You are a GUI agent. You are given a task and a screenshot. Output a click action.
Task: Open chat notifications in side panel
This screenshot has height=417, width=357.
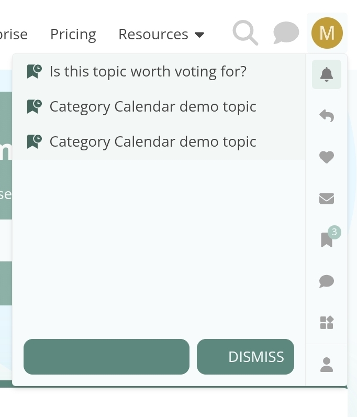pyautogui.click(x=327, y=281)
